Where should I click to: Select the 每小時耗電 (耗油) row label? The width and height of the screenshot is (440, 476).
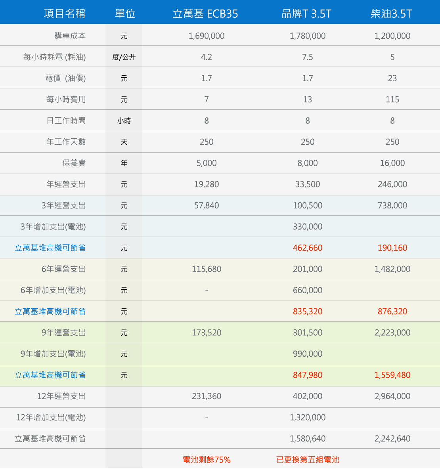pos(55,57)
